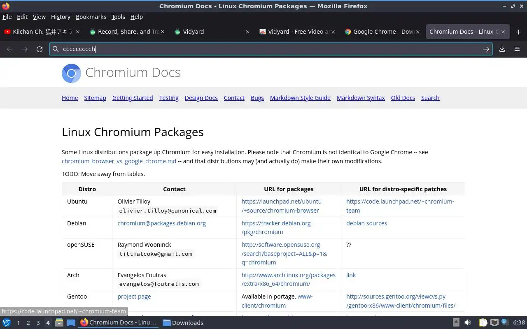
Task: Open the www-client/chromium portage link
Action: coord(277,301)
